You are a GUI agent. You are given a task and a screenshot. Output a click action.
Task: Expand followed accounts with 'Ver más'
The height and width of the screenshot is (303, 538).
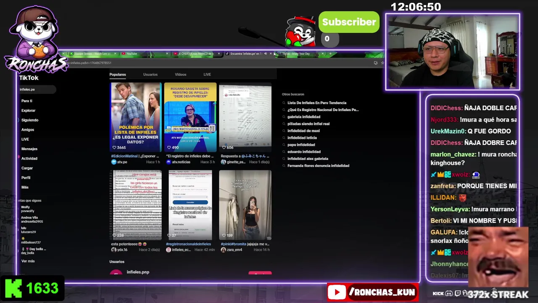pos(28,261)
